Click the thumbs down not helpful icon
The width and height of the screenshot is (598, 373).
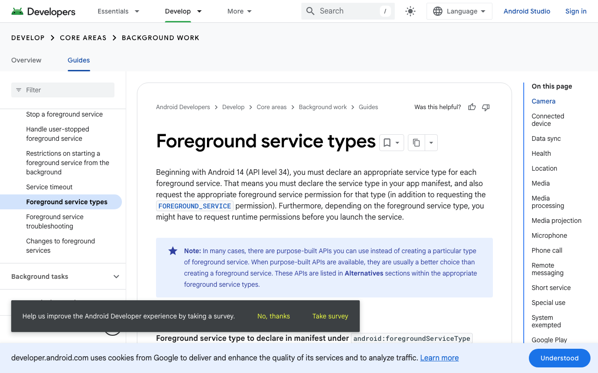coord(486,107)
